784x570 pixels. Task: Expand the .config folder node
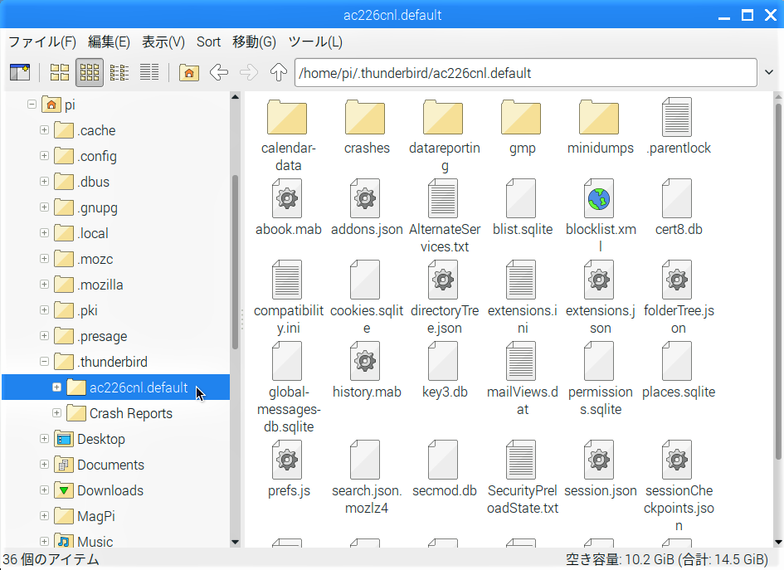(44, 155)
